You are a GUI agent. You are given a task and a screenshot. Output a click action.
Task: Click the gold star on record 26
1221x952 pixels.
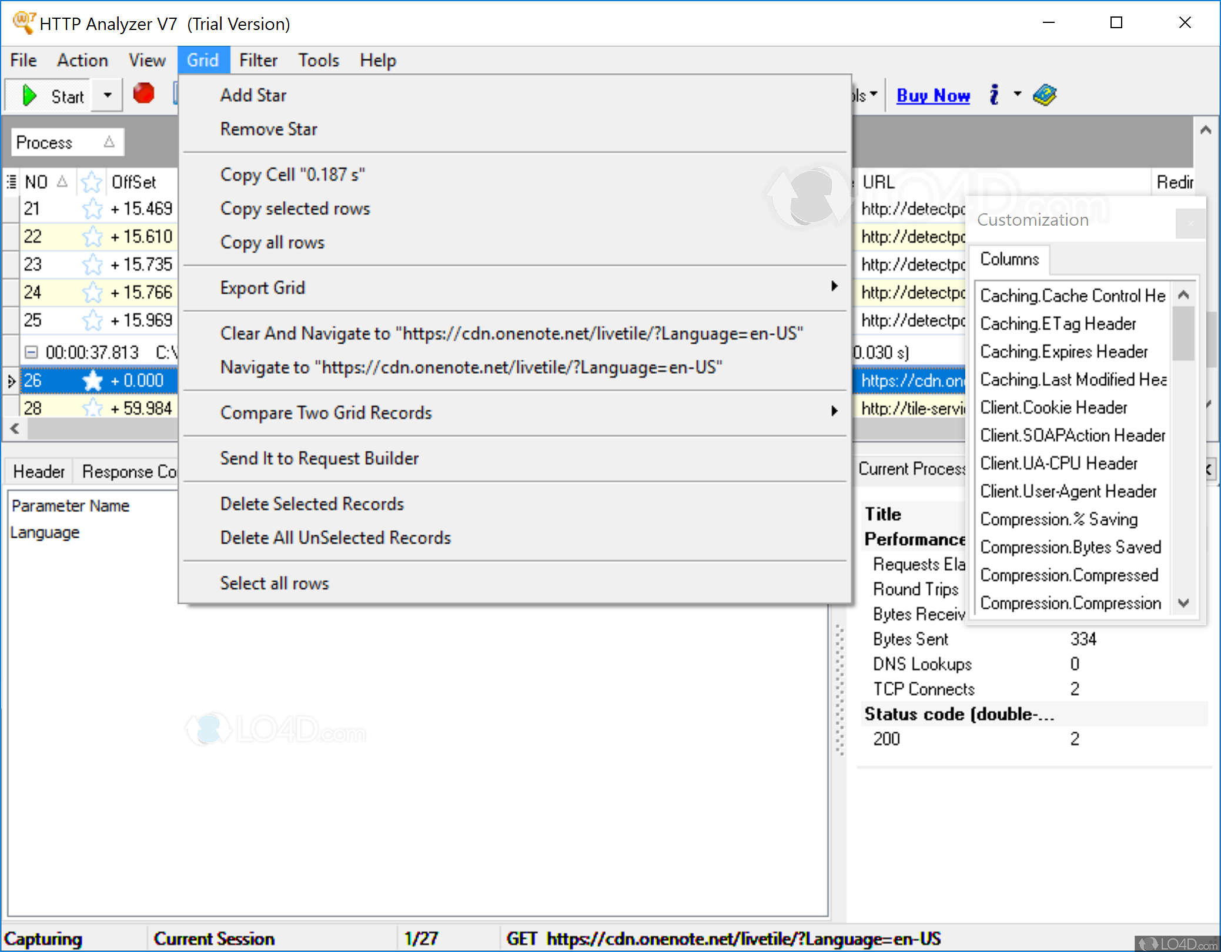(93, 380)
